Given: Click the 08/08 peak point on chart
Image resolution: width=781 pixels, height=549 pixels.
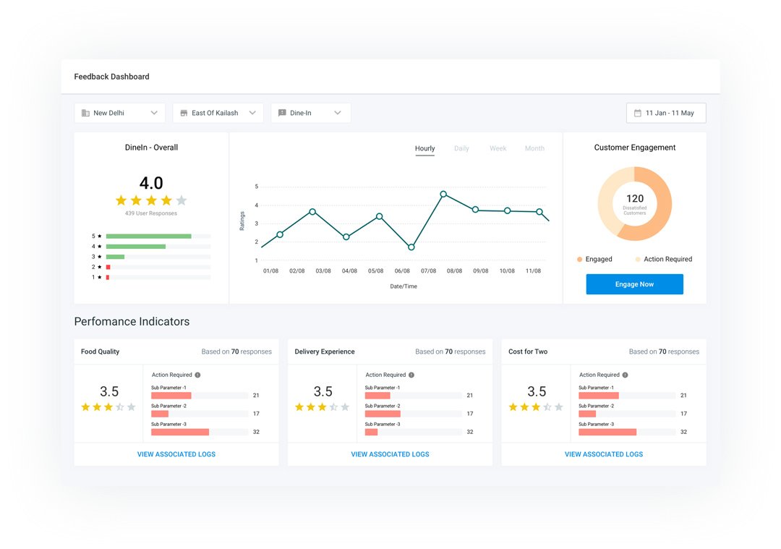Looking at the screenshot, I should [443, 194].
